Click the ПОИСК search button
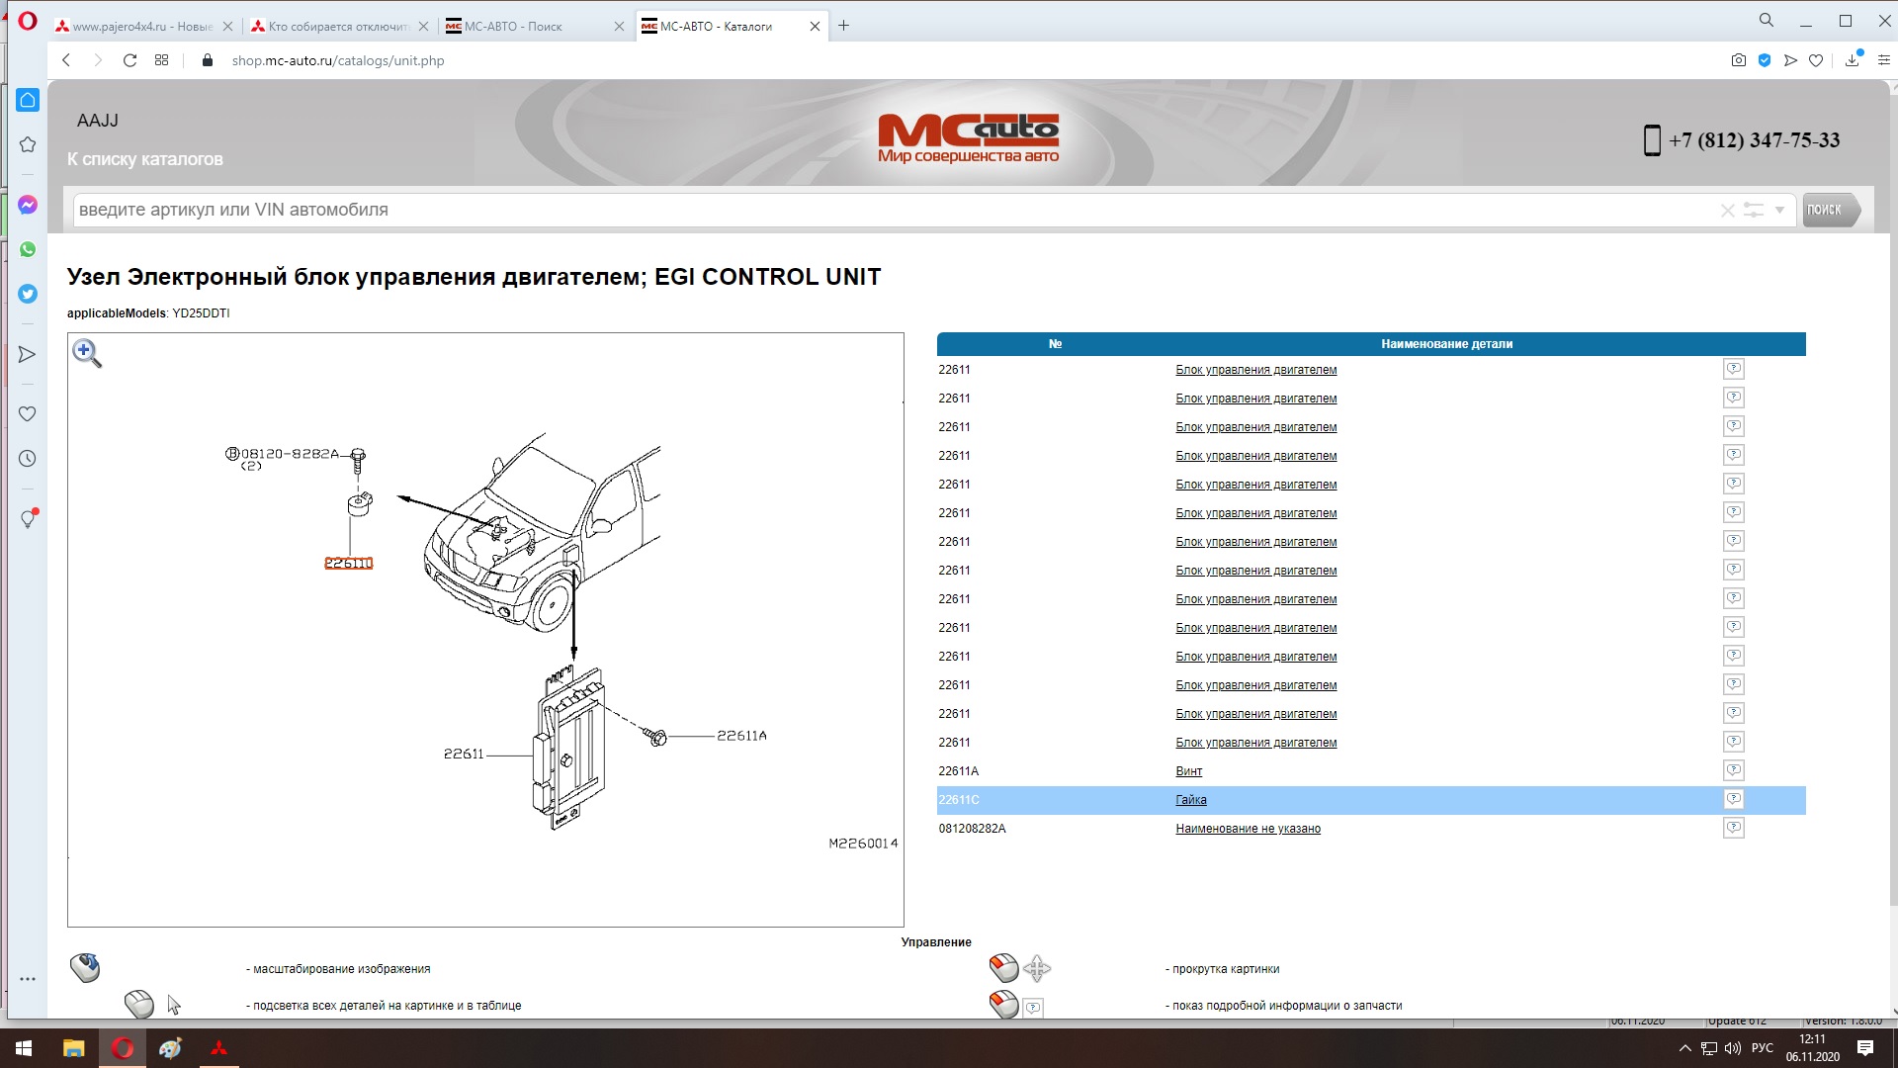1898x1068 pixels. (1827, 210)
